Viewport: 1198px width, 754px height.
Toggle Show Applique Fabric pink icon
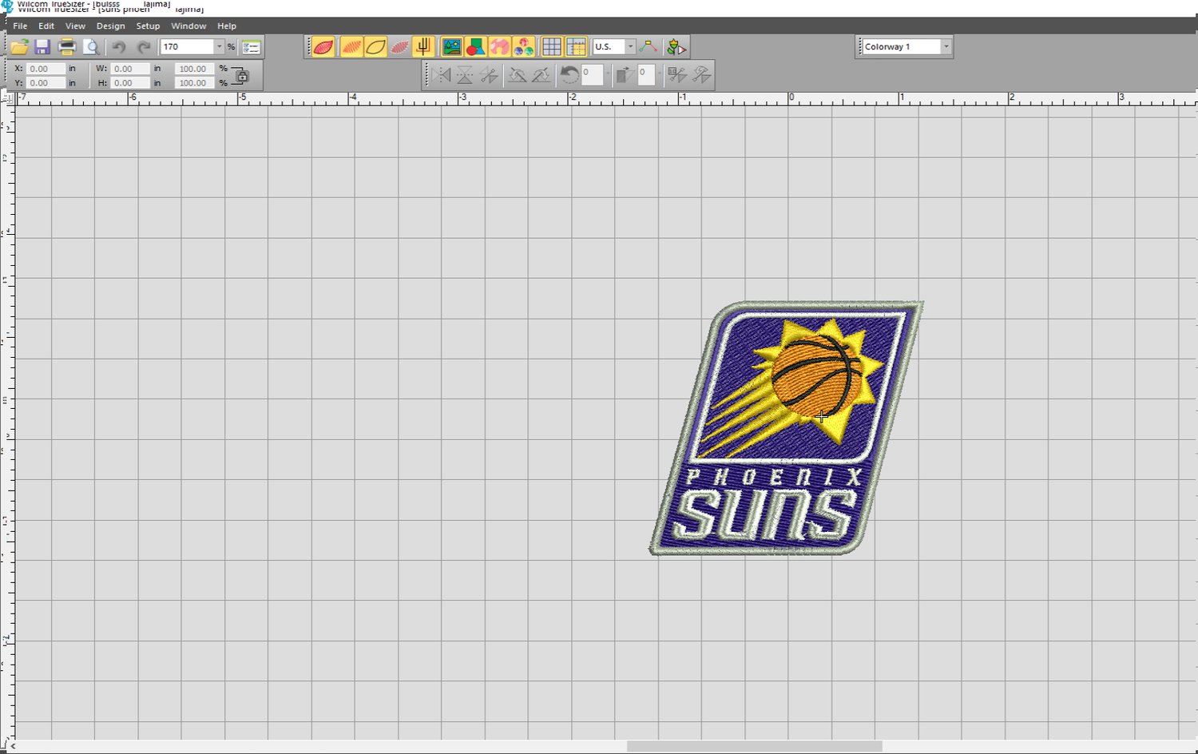tap(499, 47)
